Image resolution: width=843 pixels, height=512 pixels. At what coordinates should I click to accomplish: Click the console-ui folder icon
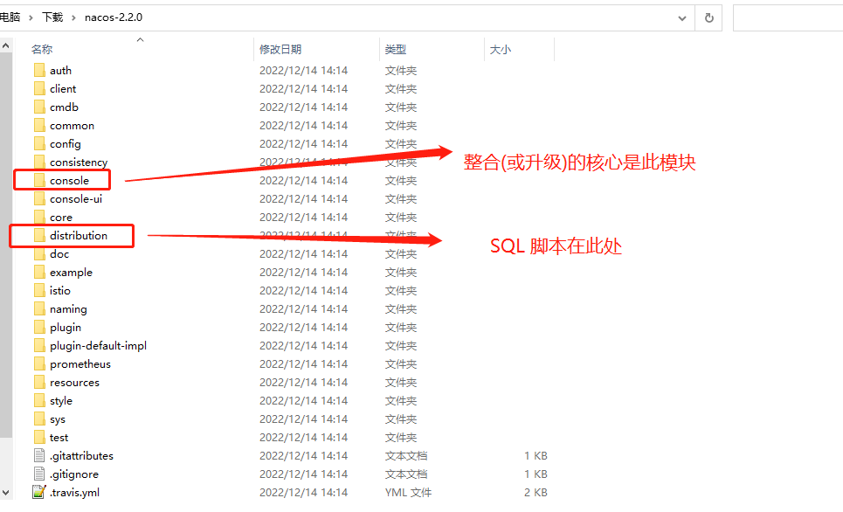pyautogui.click(x=39, y=198)
